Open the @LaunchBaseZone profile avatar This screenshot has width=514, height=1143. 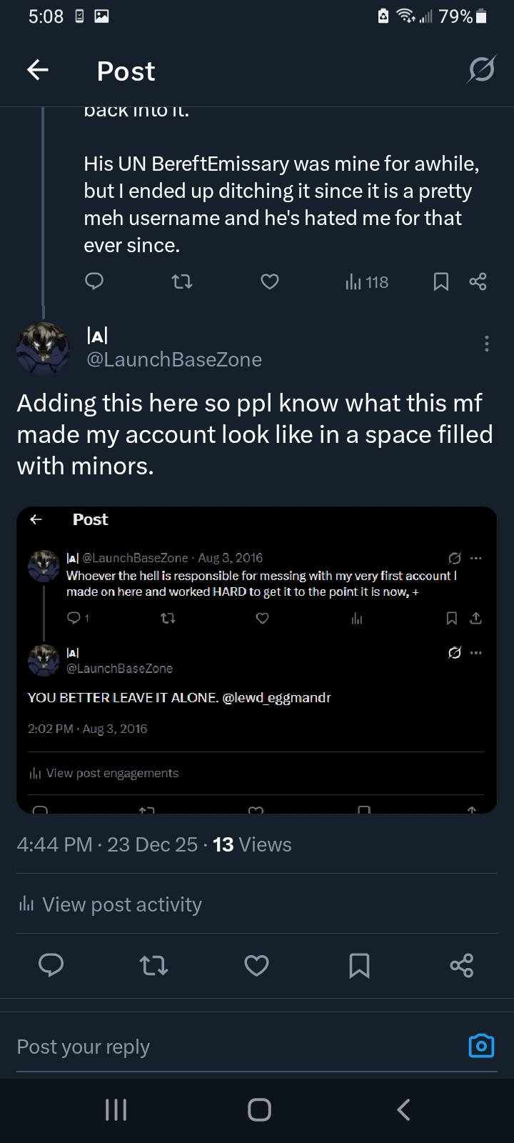pyautogui.click(x=44, y=348)
